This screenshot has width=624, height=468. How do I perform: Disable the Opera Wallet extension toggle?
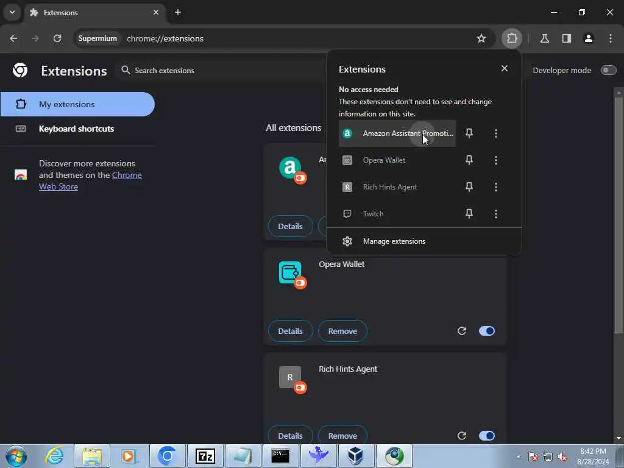coord(487,331)
